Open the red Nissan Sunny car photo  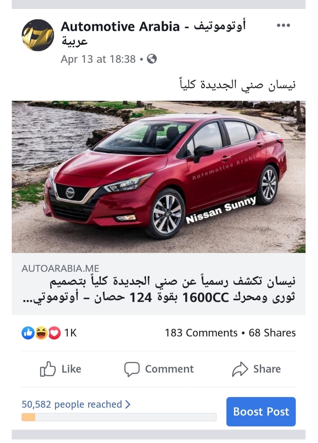pyautogui.click(x=159, y=177)
